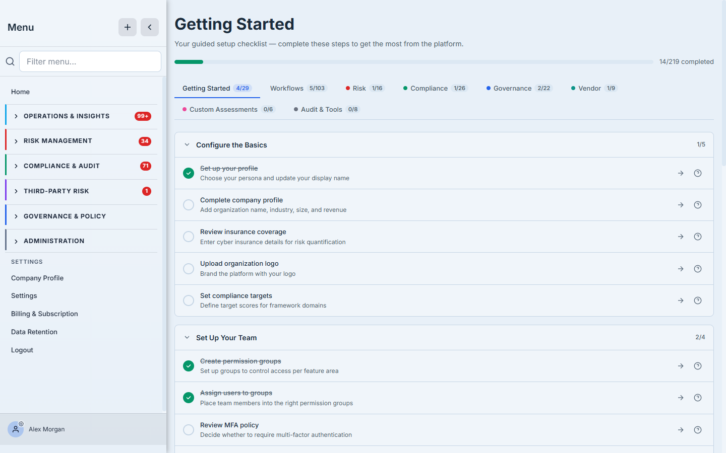Screen dimensions: 726x453
Task: Click arrow icon for Assign users to groups
Action: pyautogui.click(x=681, y=398)
